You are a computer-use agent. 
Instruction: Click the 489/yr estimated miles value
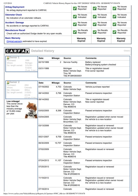click(x=27, y=90)
